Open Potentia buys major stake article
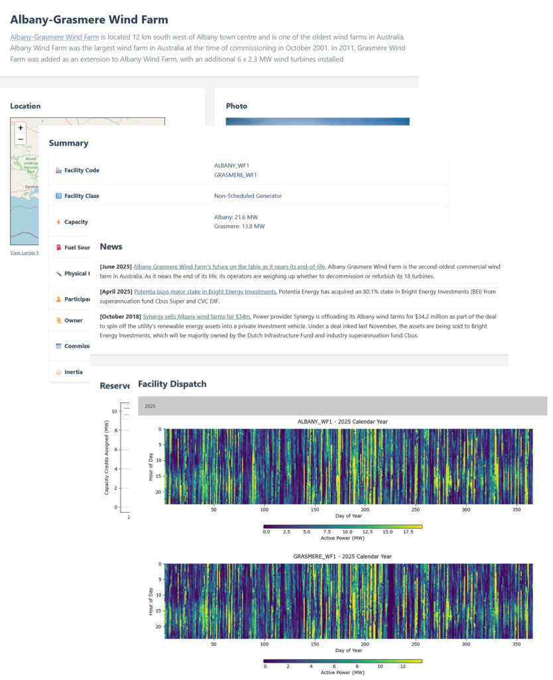Image resolution: width=553 pixels, height=680 pixels. 206,292
